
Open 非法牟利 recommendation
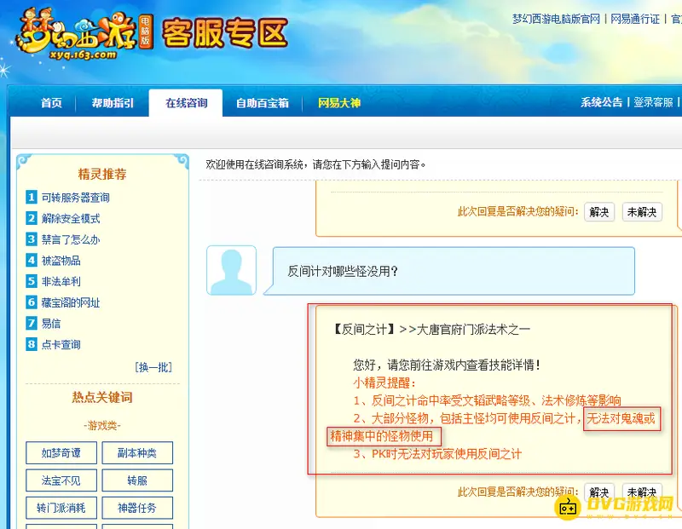(61, 281)
